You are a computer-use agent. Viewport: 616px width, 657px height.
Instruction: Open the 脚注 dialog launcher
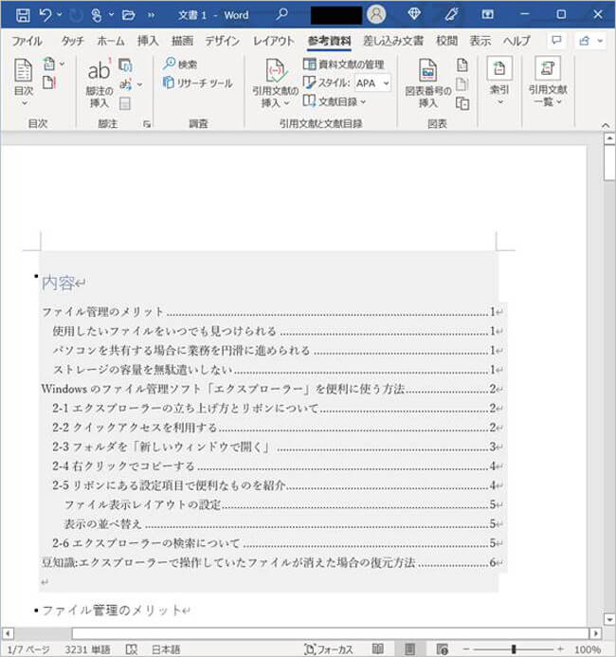coord(147,124)
